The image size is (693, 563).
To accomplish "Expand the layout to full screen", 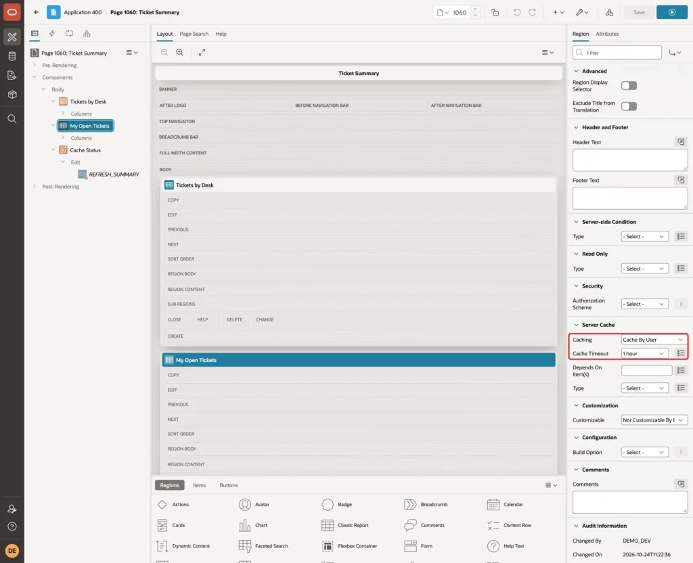I will click(202, 52).
